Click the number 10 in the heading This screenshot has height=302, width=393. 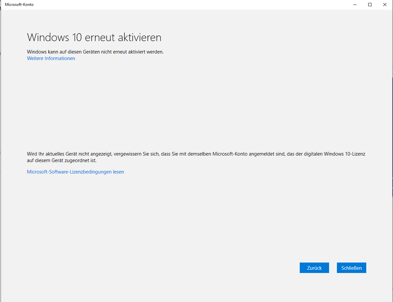(x=76, y=38)
